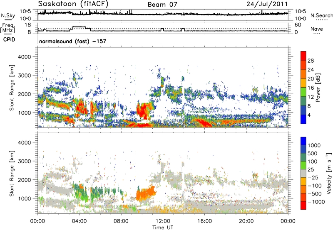Viewport: 333px width, 230px height.
Task: Click the 3000 range tick of the velocity panel
Action: click(25, 161)
